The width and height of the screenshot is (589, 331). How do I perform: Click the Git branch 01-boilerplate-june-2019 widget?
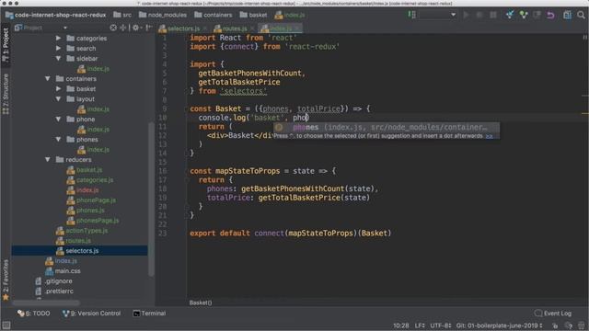click(499, 325)
